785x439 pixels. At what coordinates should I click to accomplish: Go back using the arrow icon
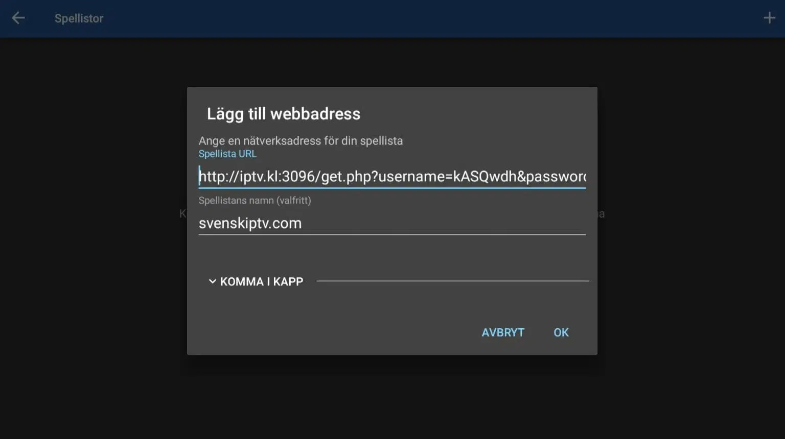18,18
